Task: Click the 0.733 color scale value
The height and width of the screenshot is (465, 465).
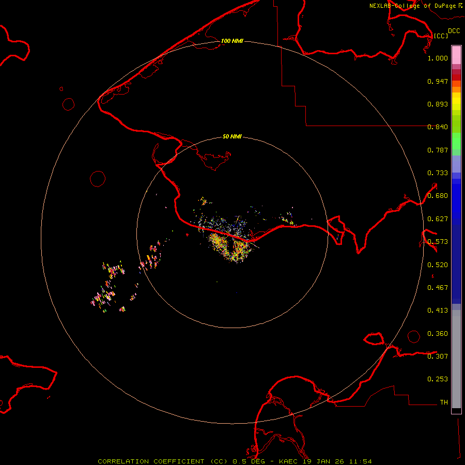Action: tap(438, 173)
